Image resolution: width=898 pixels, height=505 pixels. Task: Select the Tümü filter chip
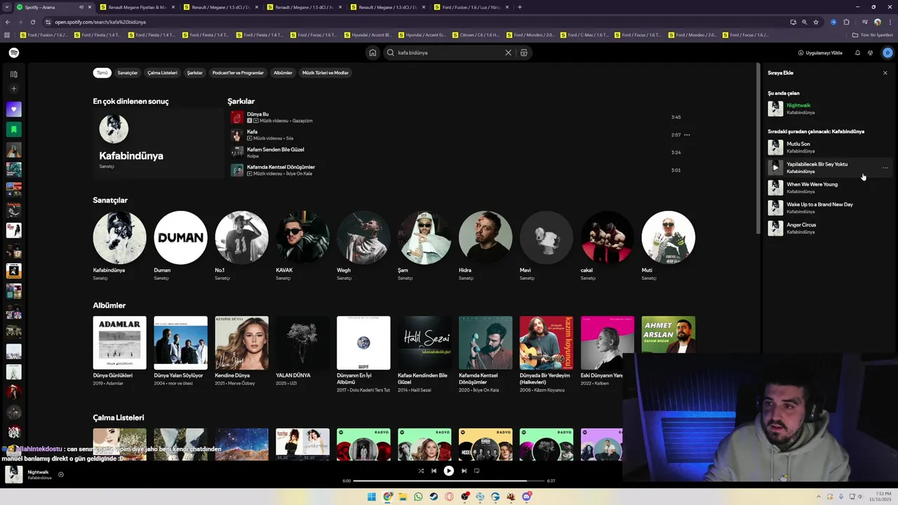pyautogui.click(x=102, y=73)
